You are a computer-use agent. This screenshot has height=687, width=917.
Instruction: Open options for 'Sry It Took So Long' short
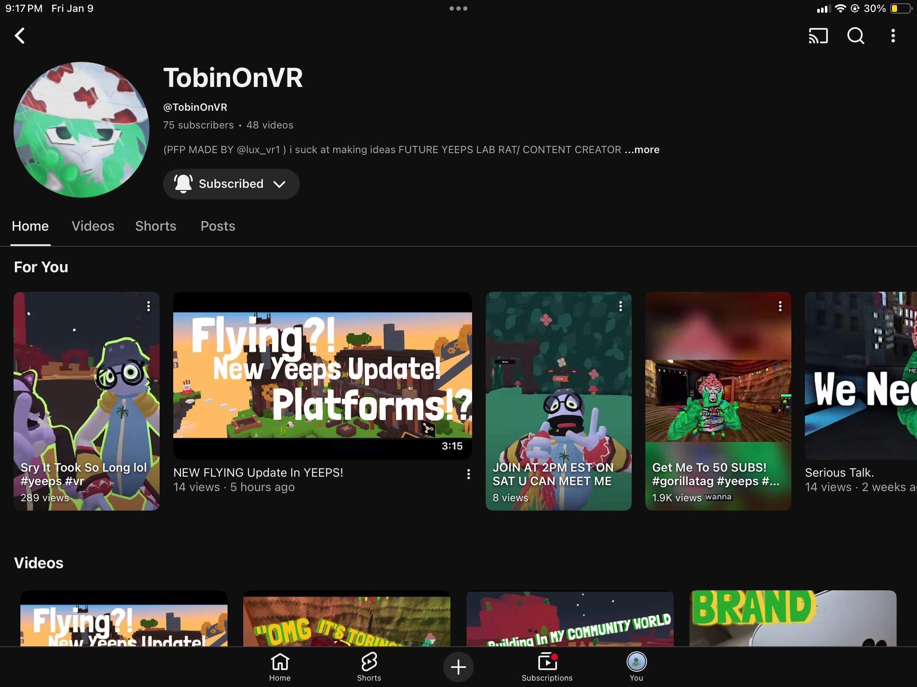(148, 306)
